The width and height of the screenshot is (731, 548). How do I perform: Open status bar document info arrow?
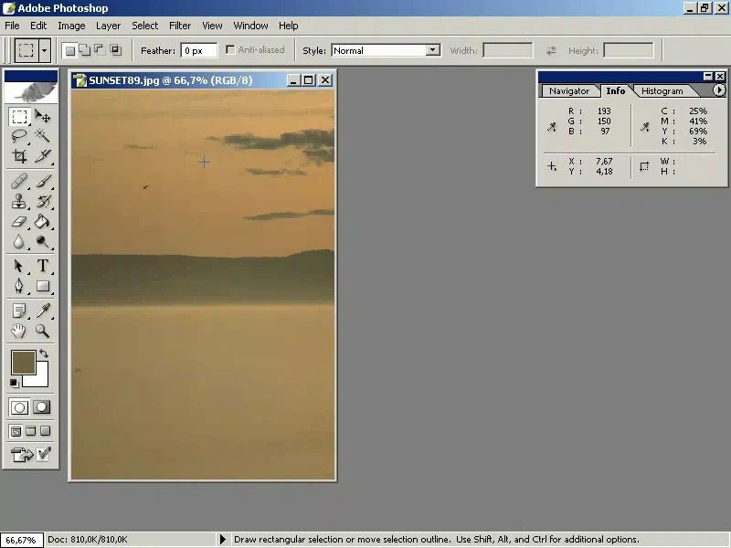(223, 540)
